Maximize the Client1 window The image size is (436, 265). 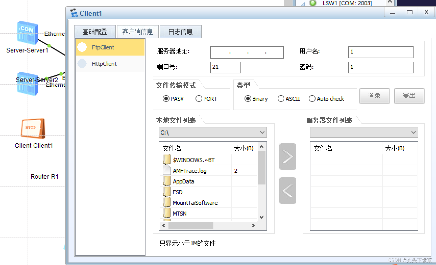409,12
